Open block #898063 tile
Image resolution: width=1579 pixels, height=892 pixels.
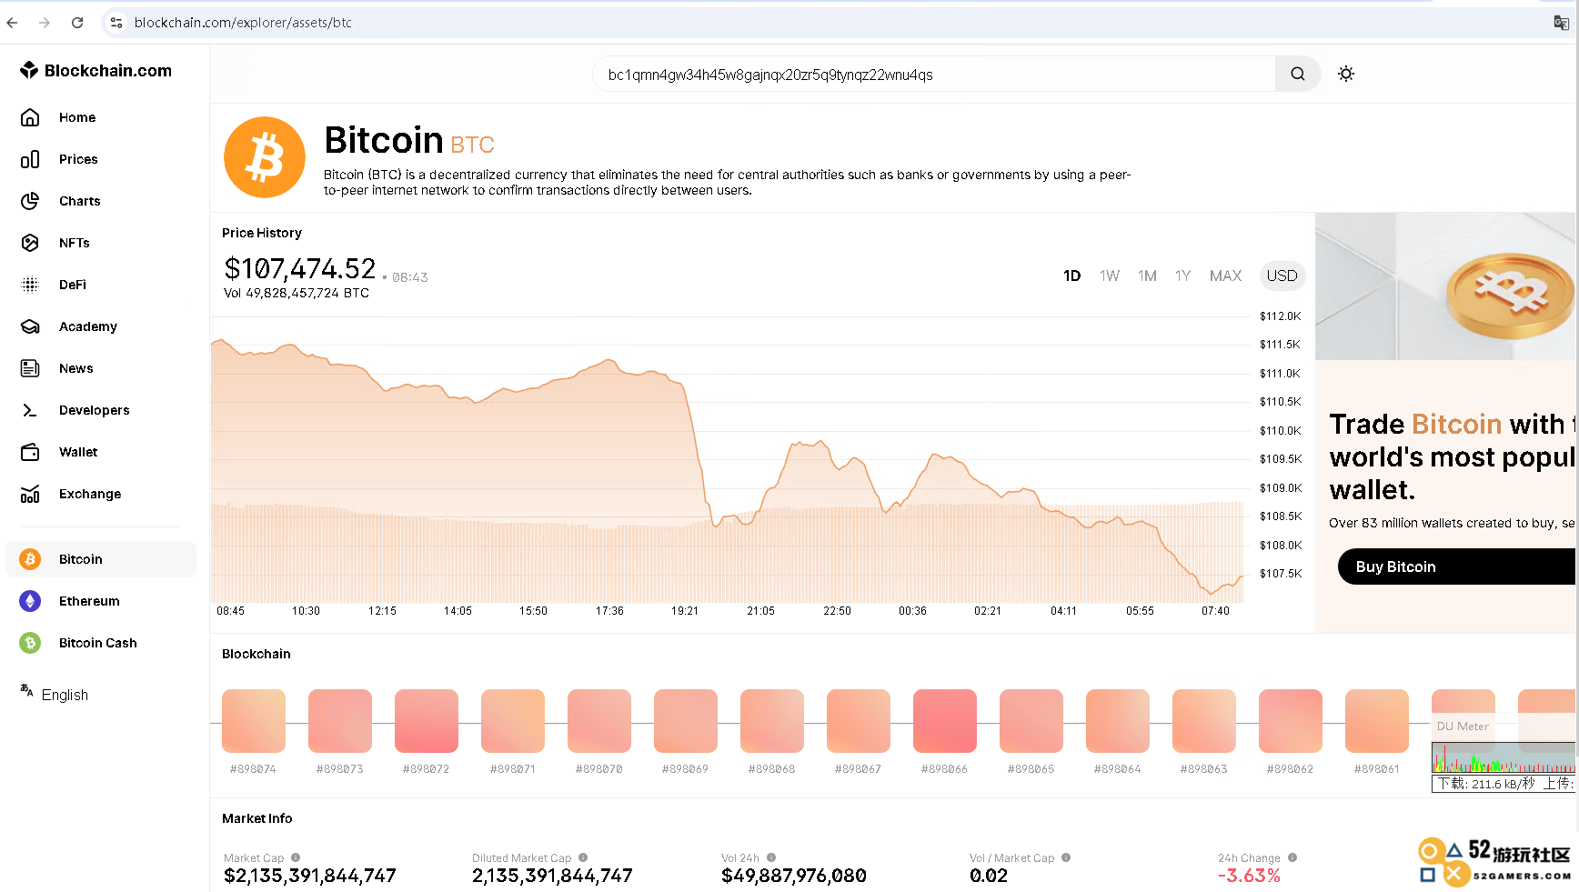[x=1204, y=721]
